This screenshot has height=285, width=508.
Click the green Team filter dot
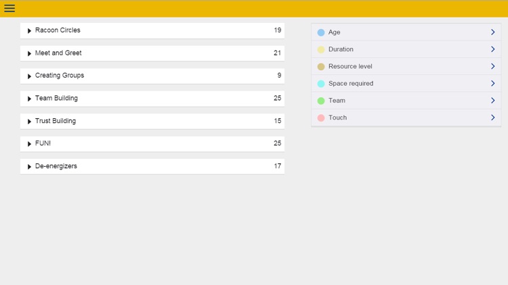point(321,101)
